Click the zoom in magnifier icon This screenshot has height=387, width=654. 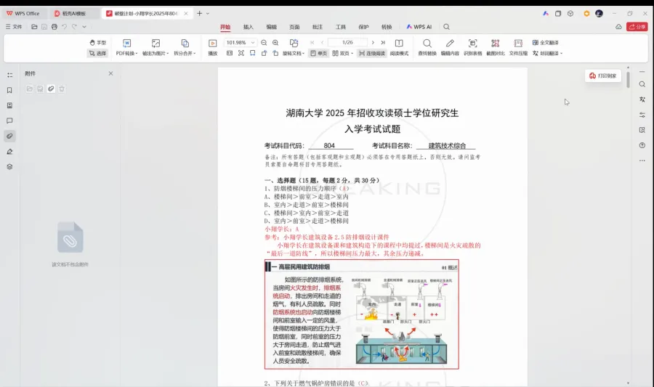coord(275,43)
